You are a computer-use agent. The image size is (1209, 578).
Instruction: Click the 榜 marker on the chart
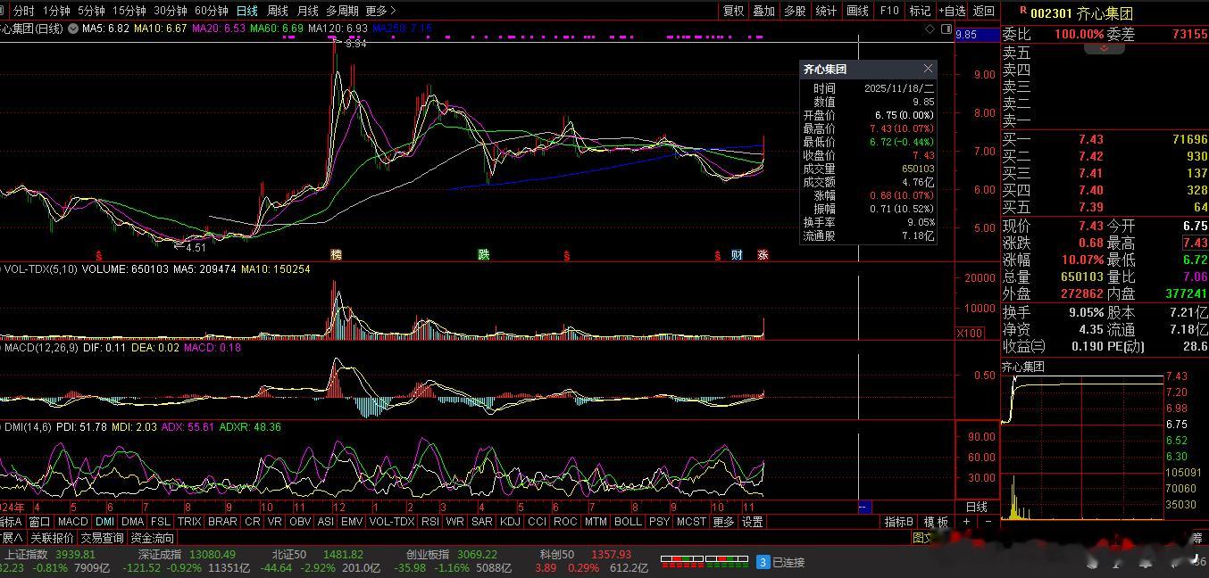(x=336, y=255)
